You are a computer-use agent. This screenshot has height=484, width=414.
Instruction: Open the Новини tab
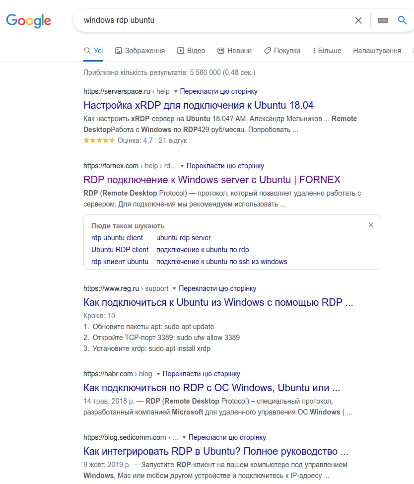235,51
